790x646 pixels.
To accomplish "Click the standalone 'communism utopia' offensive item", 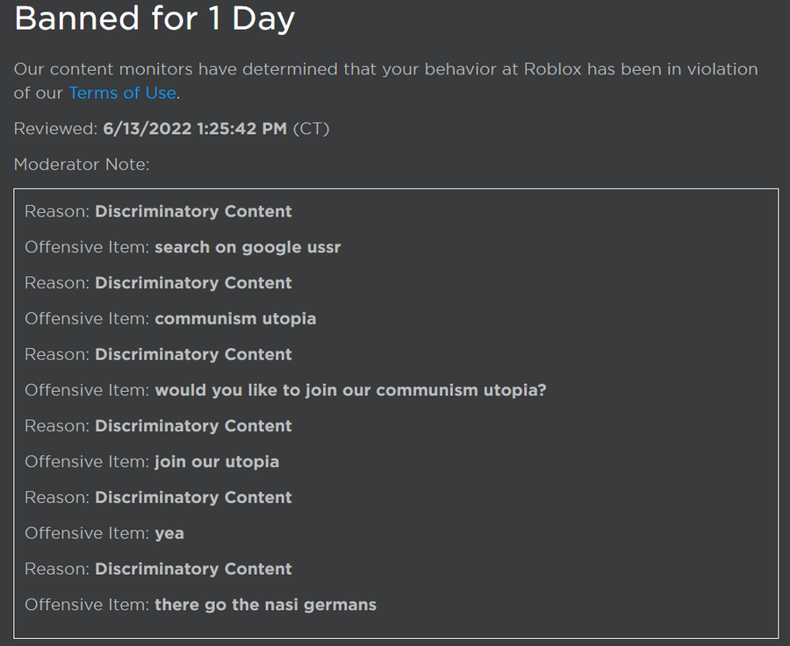I will tap(235, 319).
